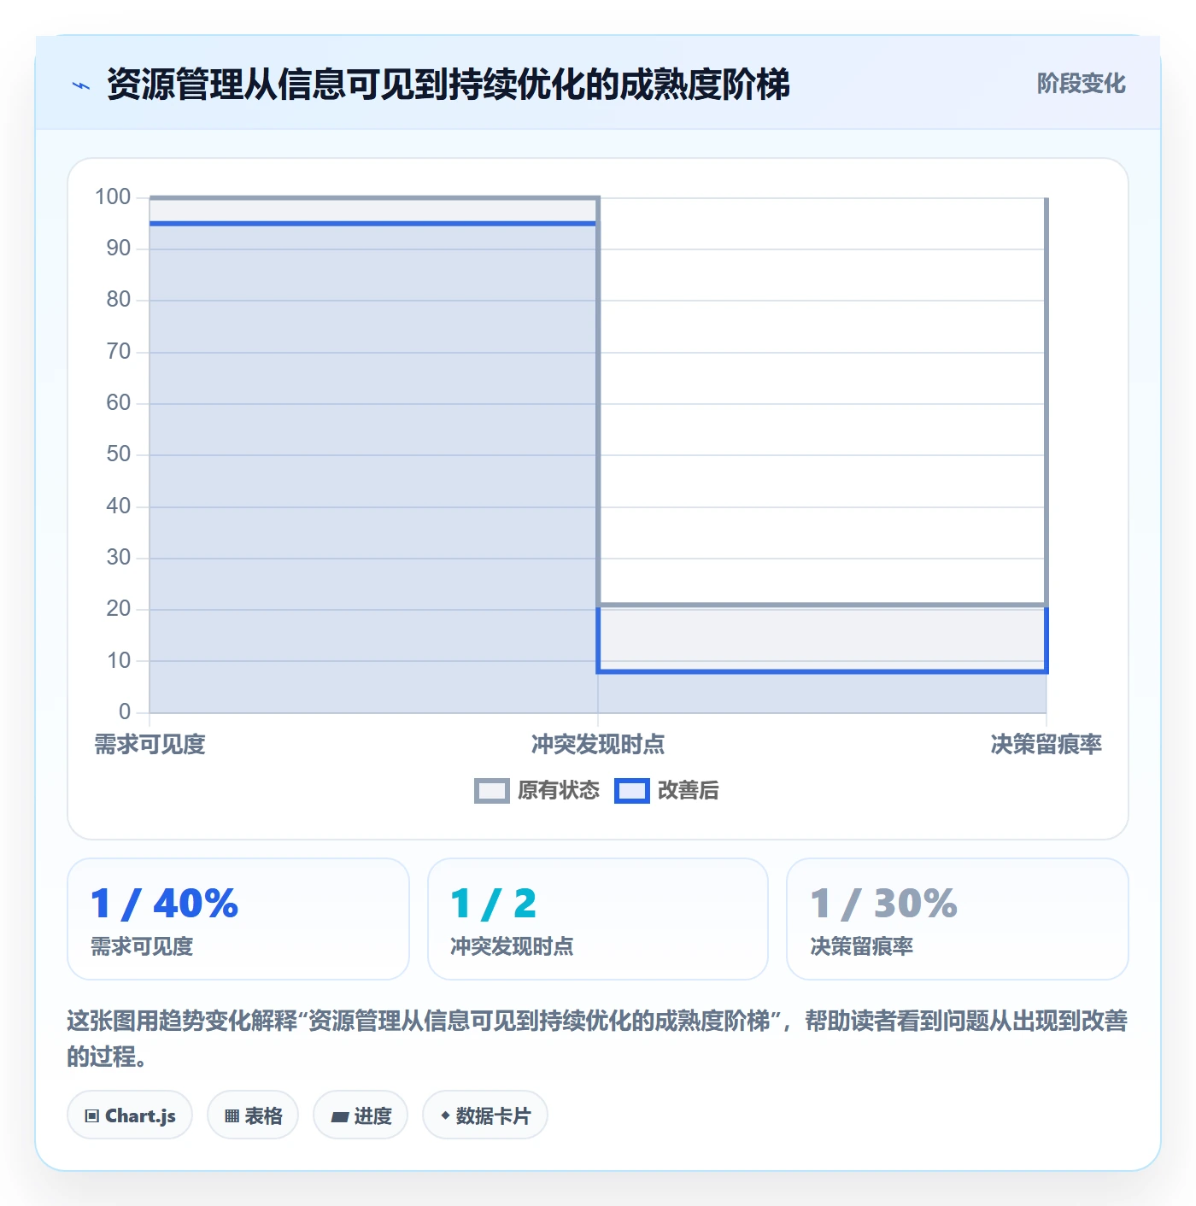Open the 1 / 30% 决策留痕率 data card
Screen dimensions: 1196x1206
(x=958, y=919)
